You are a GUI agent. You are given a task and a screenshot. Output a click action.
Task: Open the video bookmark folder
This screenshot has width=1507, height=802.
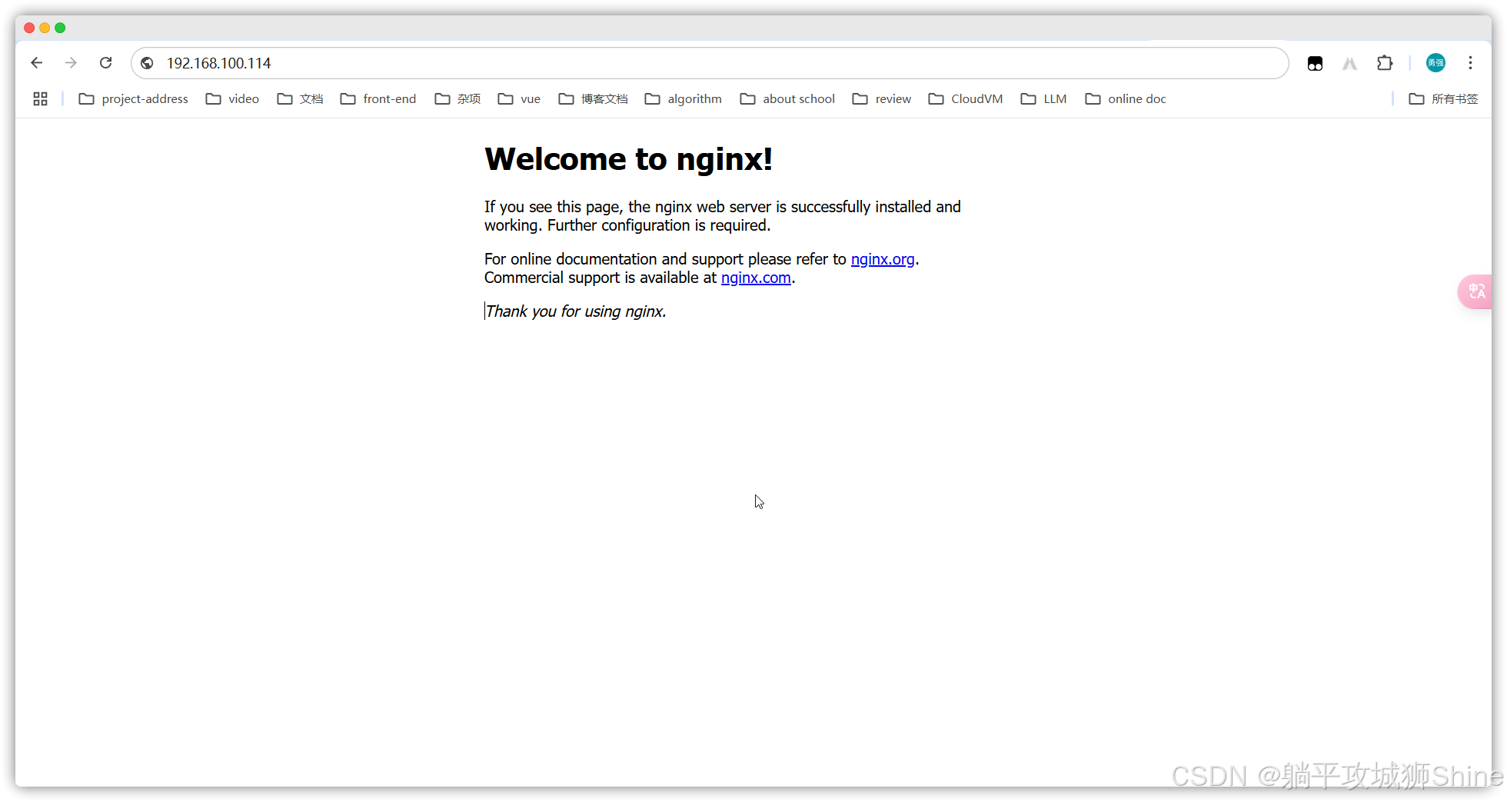pos(232,98)
